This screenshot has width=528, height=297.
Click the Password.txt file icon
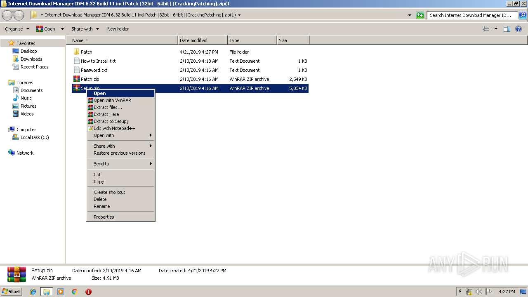coord(76,70)
